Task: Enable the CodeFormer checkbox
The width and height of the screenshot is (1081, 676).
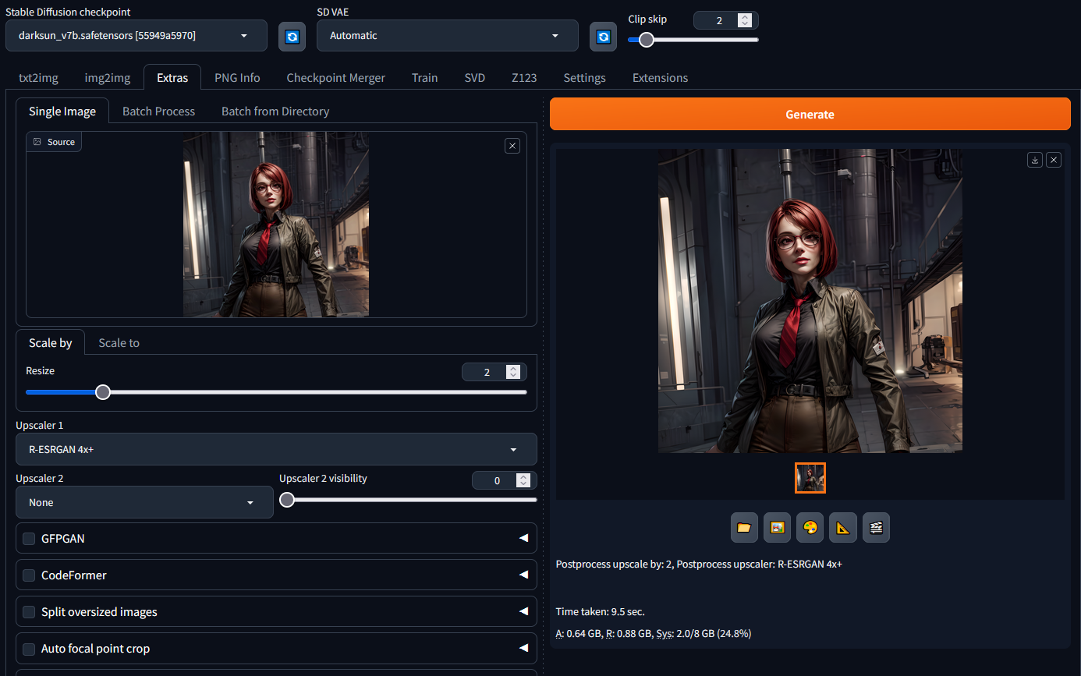Action: [x=29, y=575]
